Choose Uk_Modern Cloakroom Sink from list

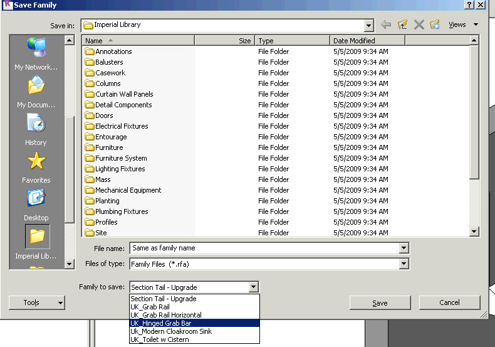click(194, 331)
